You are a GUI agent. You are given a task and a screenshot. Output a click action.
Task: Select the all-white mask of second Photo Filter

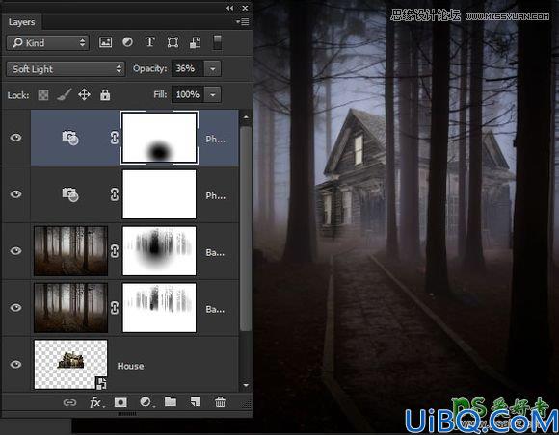click(x=159, y=194)
